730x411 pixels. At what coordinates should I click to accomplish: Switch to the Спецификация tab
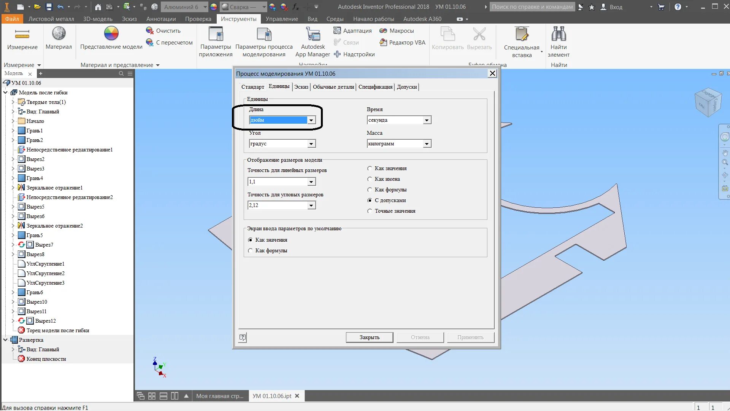(375, 87)
